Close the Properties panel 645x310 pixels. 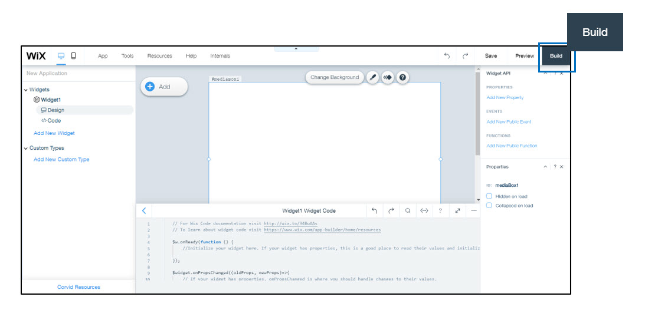[561, 167]
